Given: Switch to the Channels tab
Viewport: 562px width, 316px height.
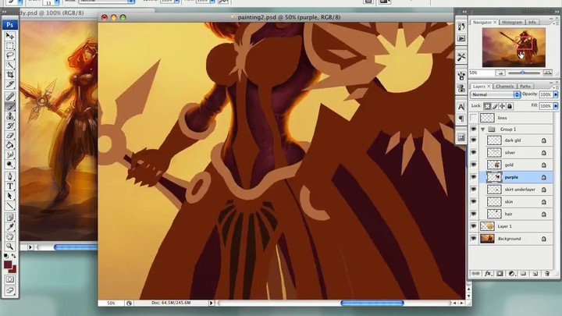Looking at the screenshot, I should click(x=505, y=87).
